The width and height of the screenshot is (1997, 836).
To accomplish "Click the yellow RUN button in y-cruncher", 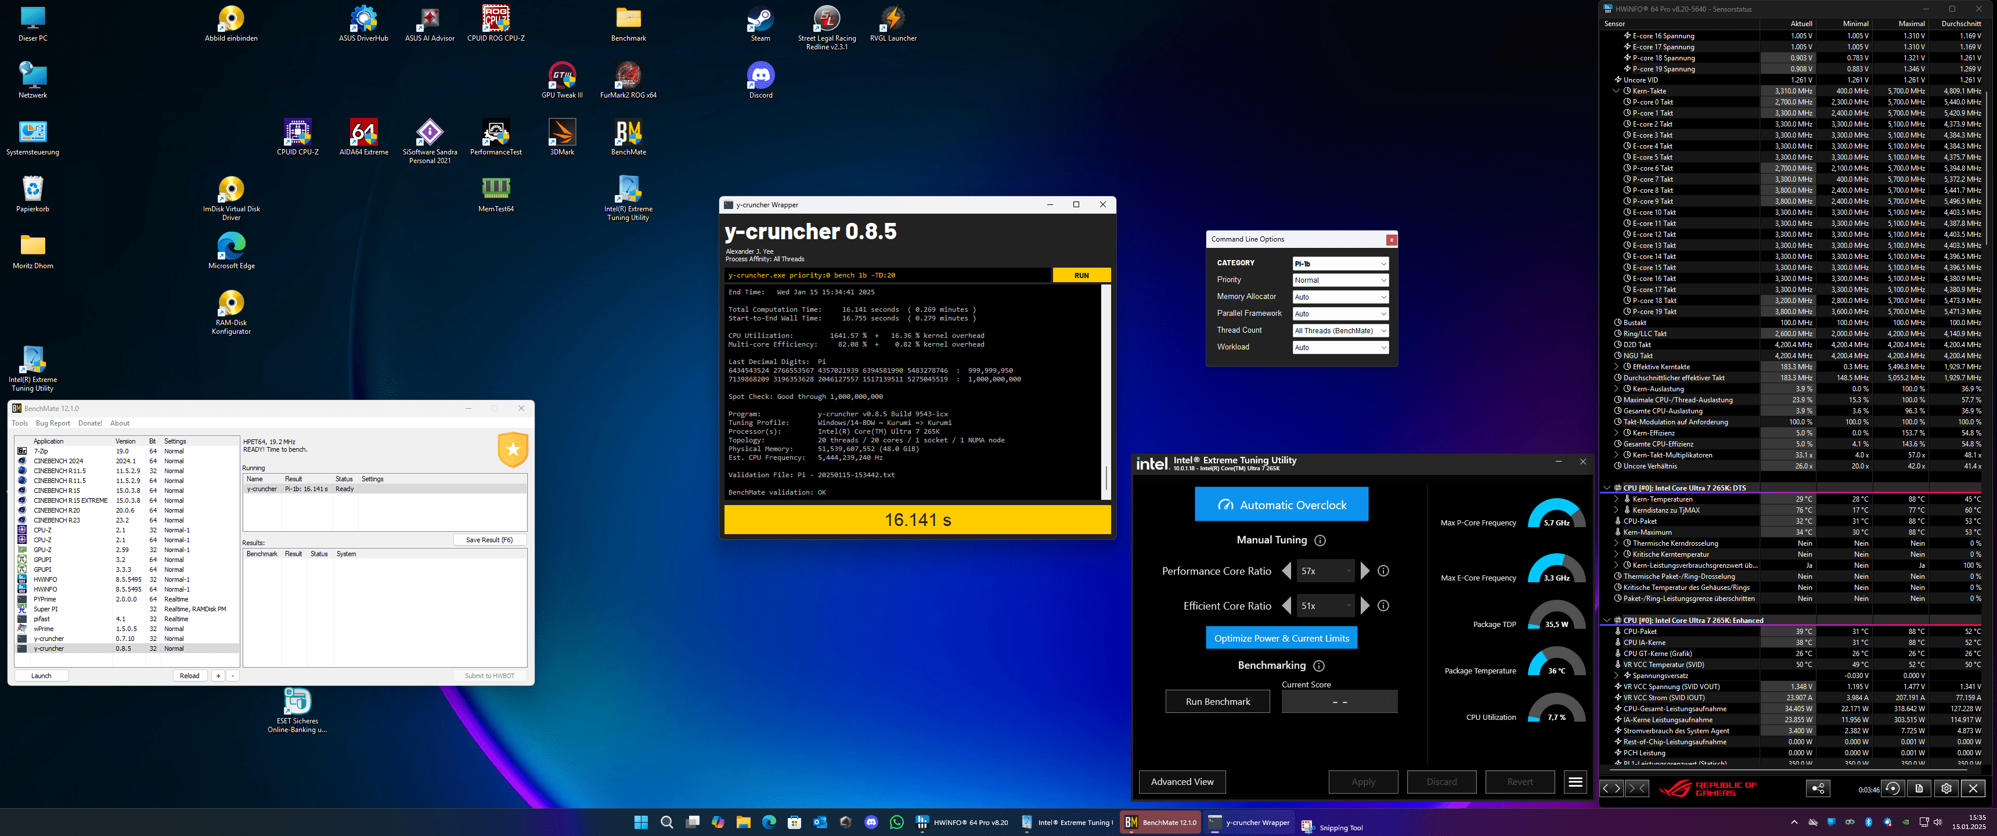I will (1081, 275).
